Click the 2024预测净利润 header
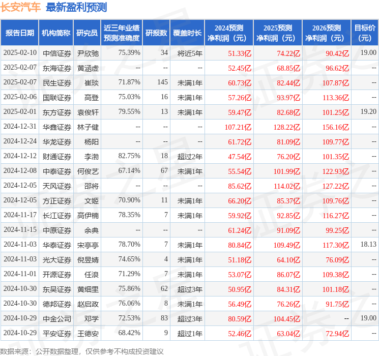 [x=229, y=33]
